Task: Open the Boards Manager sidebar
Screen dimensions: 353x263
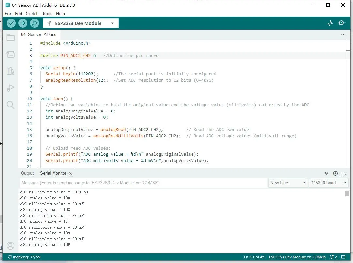Action: tap(10, 54)
